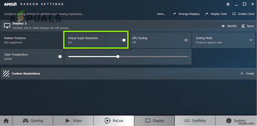Screen dimensions: 257x126
Task: Go to the Eyefinity tab
Action: coord(195,121)
